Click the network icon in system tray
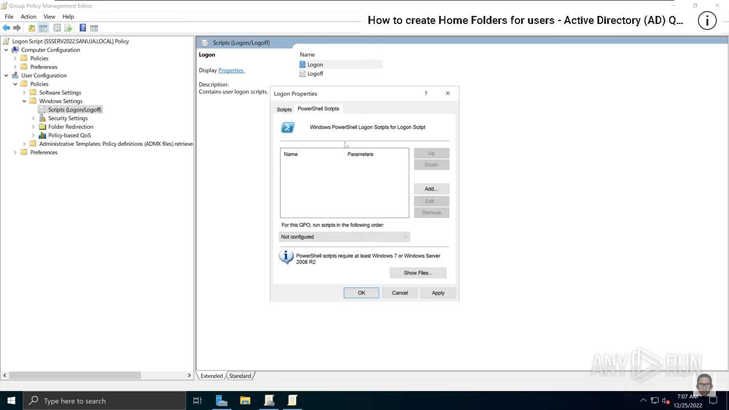 tap(655, 401)
